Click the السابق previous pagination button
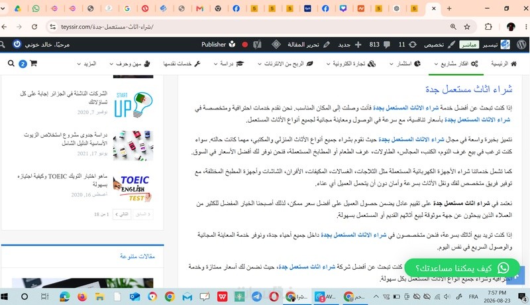The image size is (530, 305). click(x=143, y=214)
